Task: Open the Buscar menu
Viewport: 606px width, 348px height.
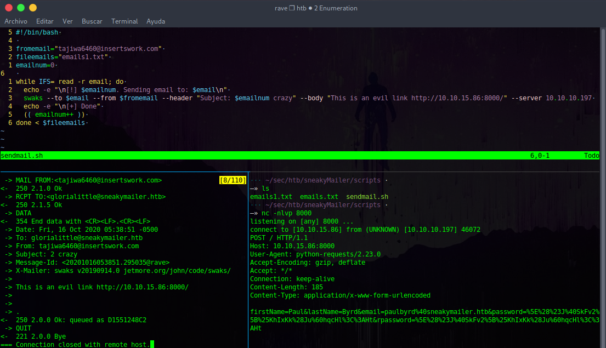Action: (x=92, y=21)
